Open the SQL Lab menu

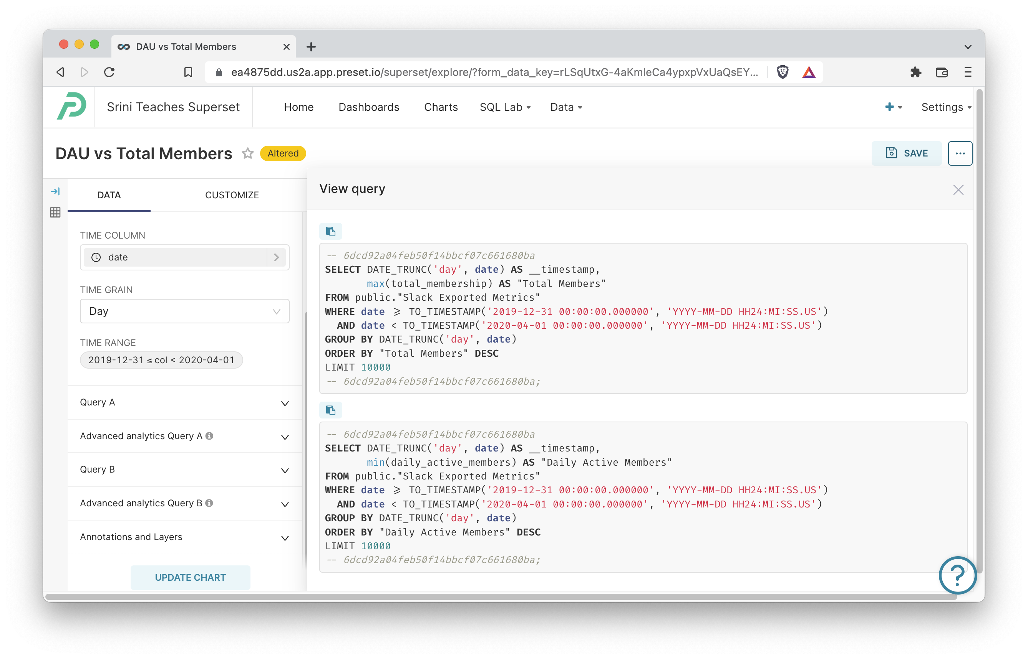point(504,107)
